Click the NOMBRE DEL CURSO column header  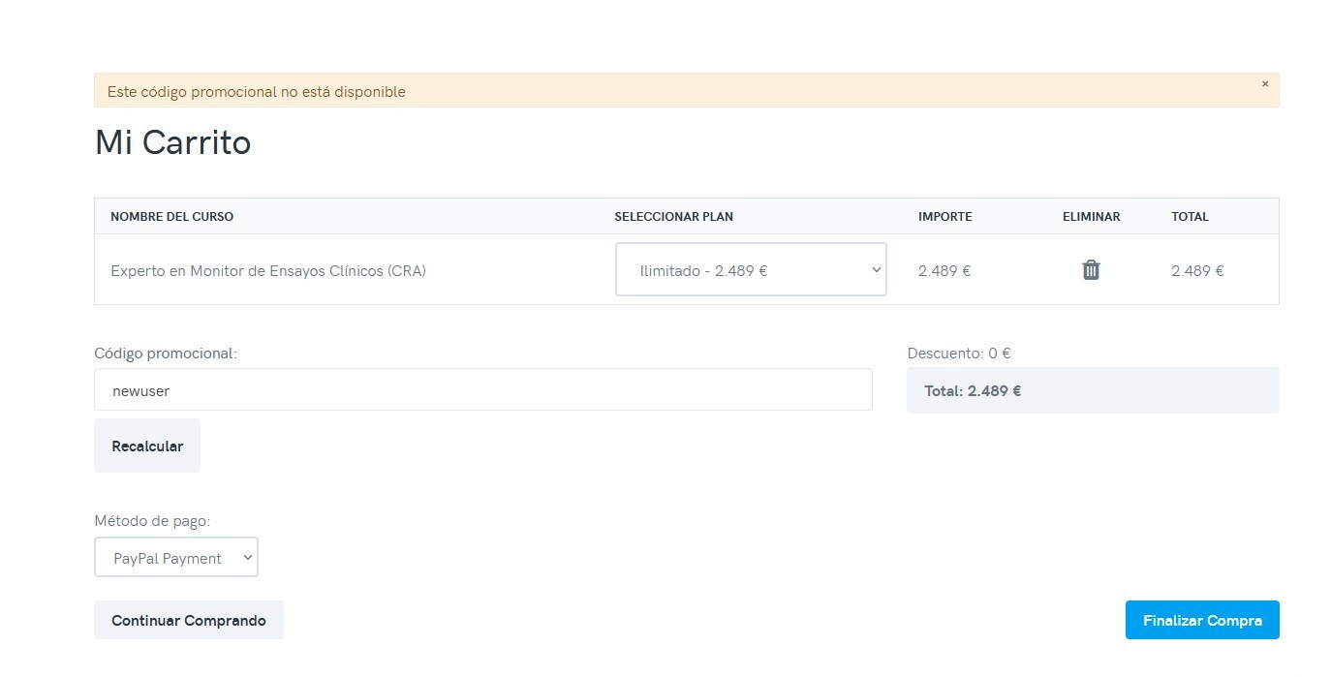point(171,216)
